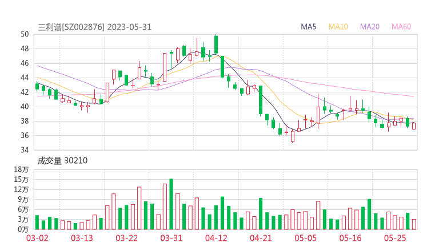Click the volume axis label 6万
The width and height of the screenshot is (423, 251).
pyautogui.click(x=23, y=209)
